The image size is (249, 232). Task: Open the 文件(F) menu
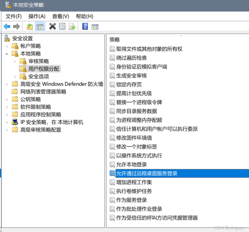click(x=14, y=16)
